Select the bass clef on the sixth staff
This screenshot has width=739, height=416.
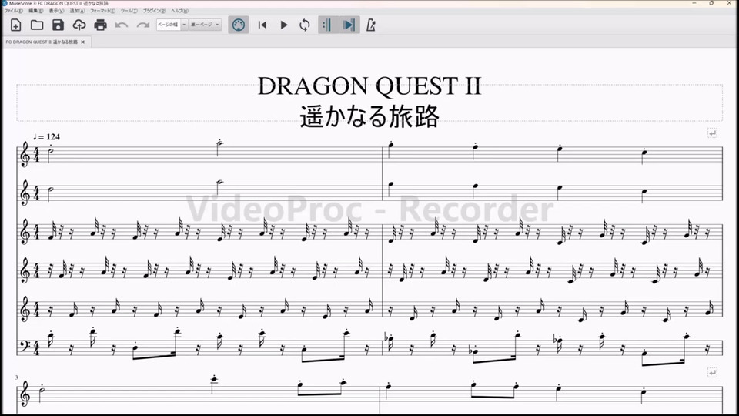point(24,346)
